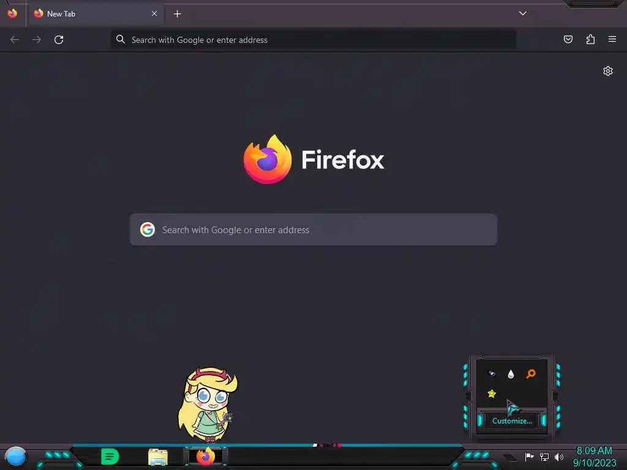The image size is (627, 470).
Task: Open Save to Pocket icon
Action: 568,39
